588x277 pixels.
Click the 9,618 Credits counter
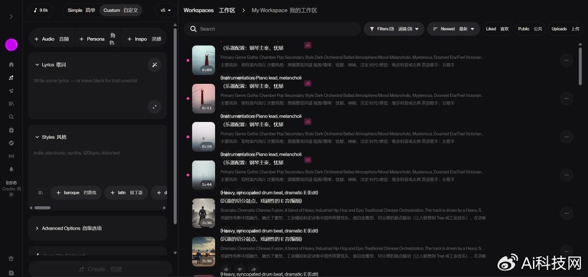pos(11,188)
